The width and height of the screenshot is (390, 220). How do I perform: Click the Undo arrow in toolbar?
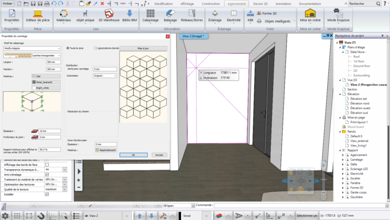[x=54, y=3]
